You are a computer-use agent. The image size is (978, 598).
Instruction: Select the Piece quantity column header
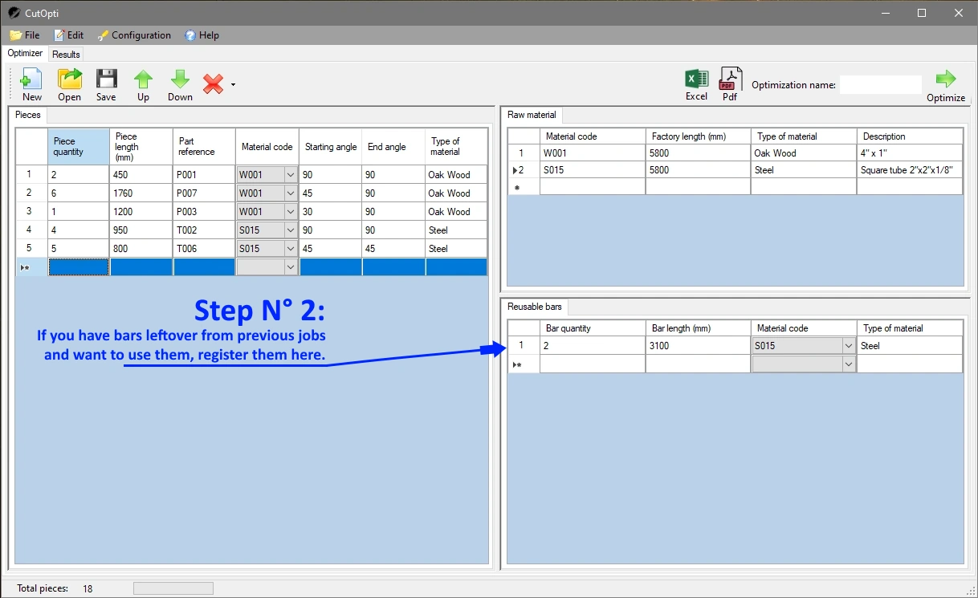[x=78, y=147]
